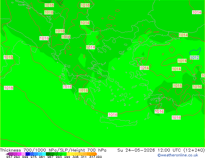This screenshot has height=158, width=205.
Task: Click the orange arrow tip ending the color scale
Action: (x=96, y=154)
